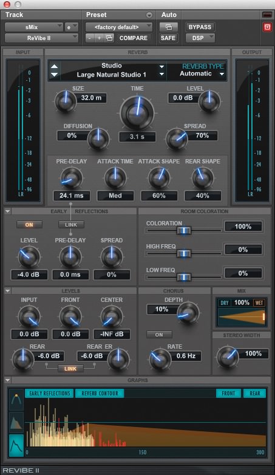The height and width of the screenshot is (475, 275).
Task: Click the preset next down arrow
Action: click(54, 75)
